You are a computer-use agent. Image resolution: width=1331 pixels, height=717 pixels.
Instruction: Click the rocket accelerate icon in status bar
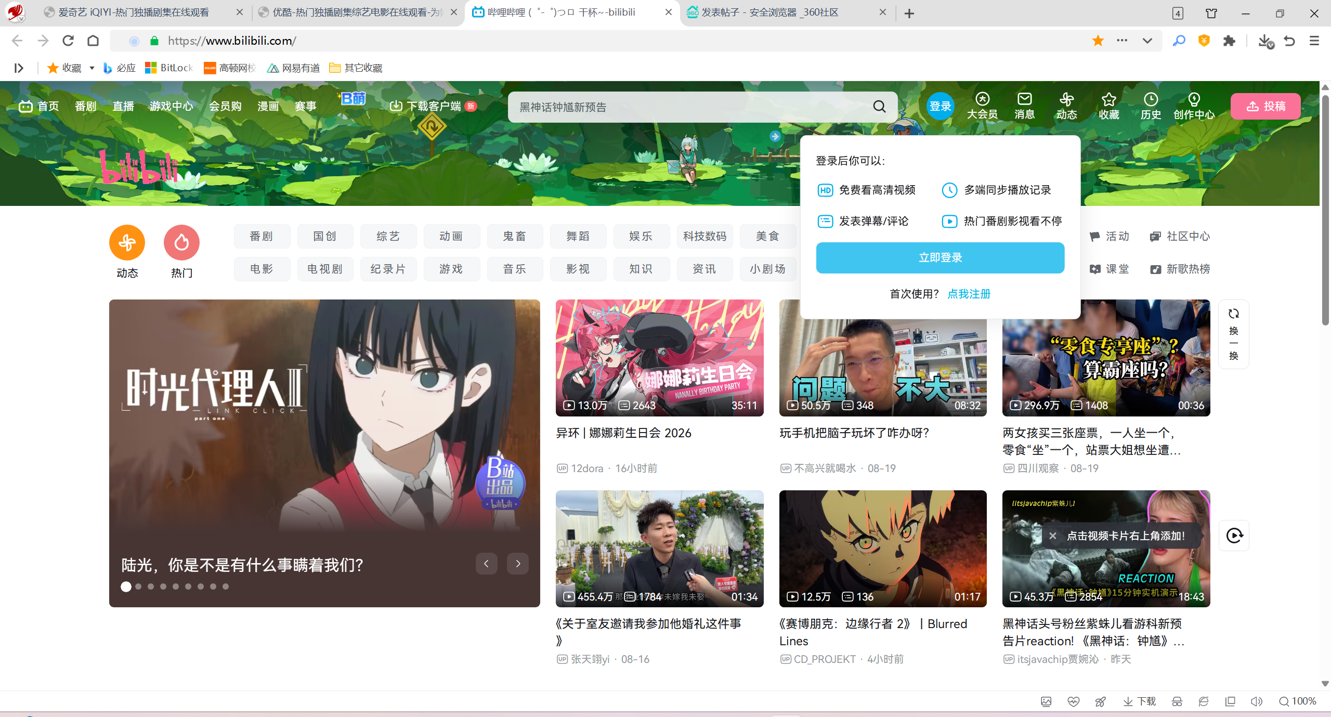pyautogui.click(x=1100, y=701)
